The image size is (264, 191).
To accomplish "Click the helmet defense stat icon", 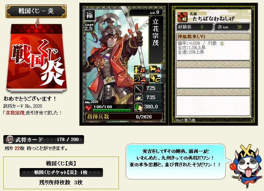I will 138,98.
